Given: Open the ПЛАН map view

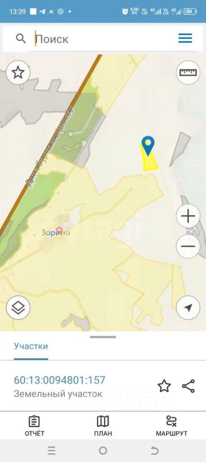Looking at the screenshot, I should coord(103,426).
